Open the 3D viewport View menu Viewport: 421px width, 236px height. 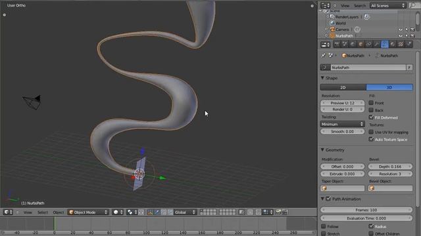click(x=28, y=212)
